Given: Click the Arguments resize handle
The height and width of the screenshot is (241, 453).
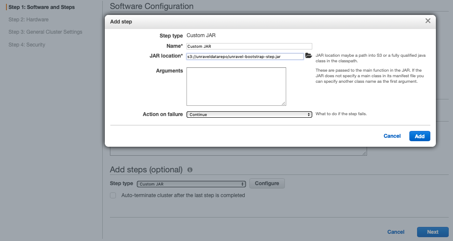Looking at the screenshot, I should click(x=284, y=103).
